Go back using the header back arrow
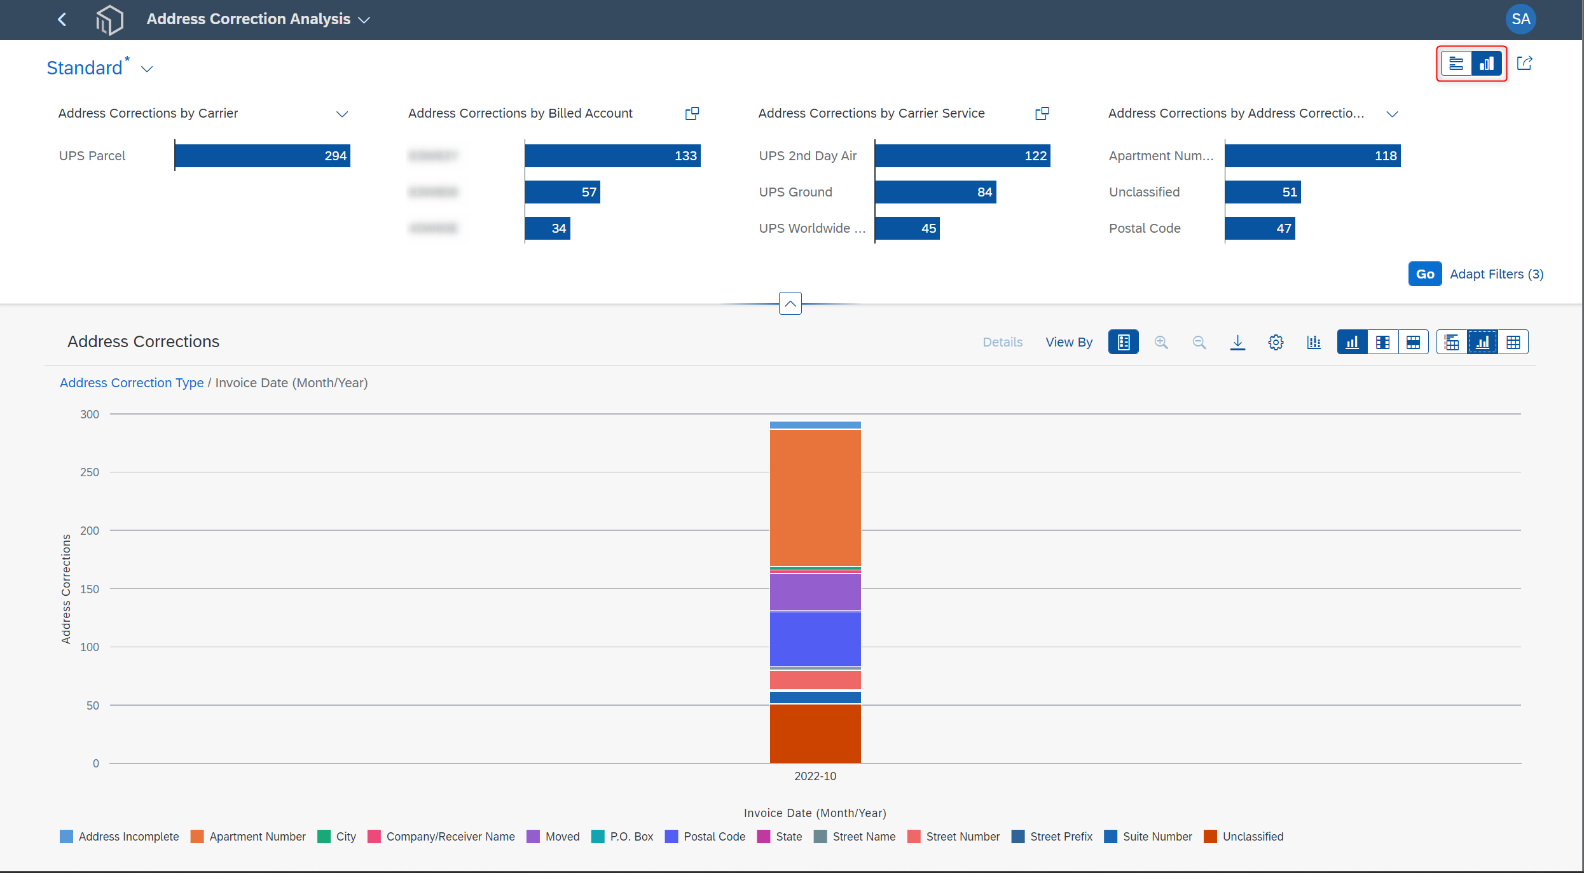Viewport: 1584px width, 873px height. pos(62,20)
